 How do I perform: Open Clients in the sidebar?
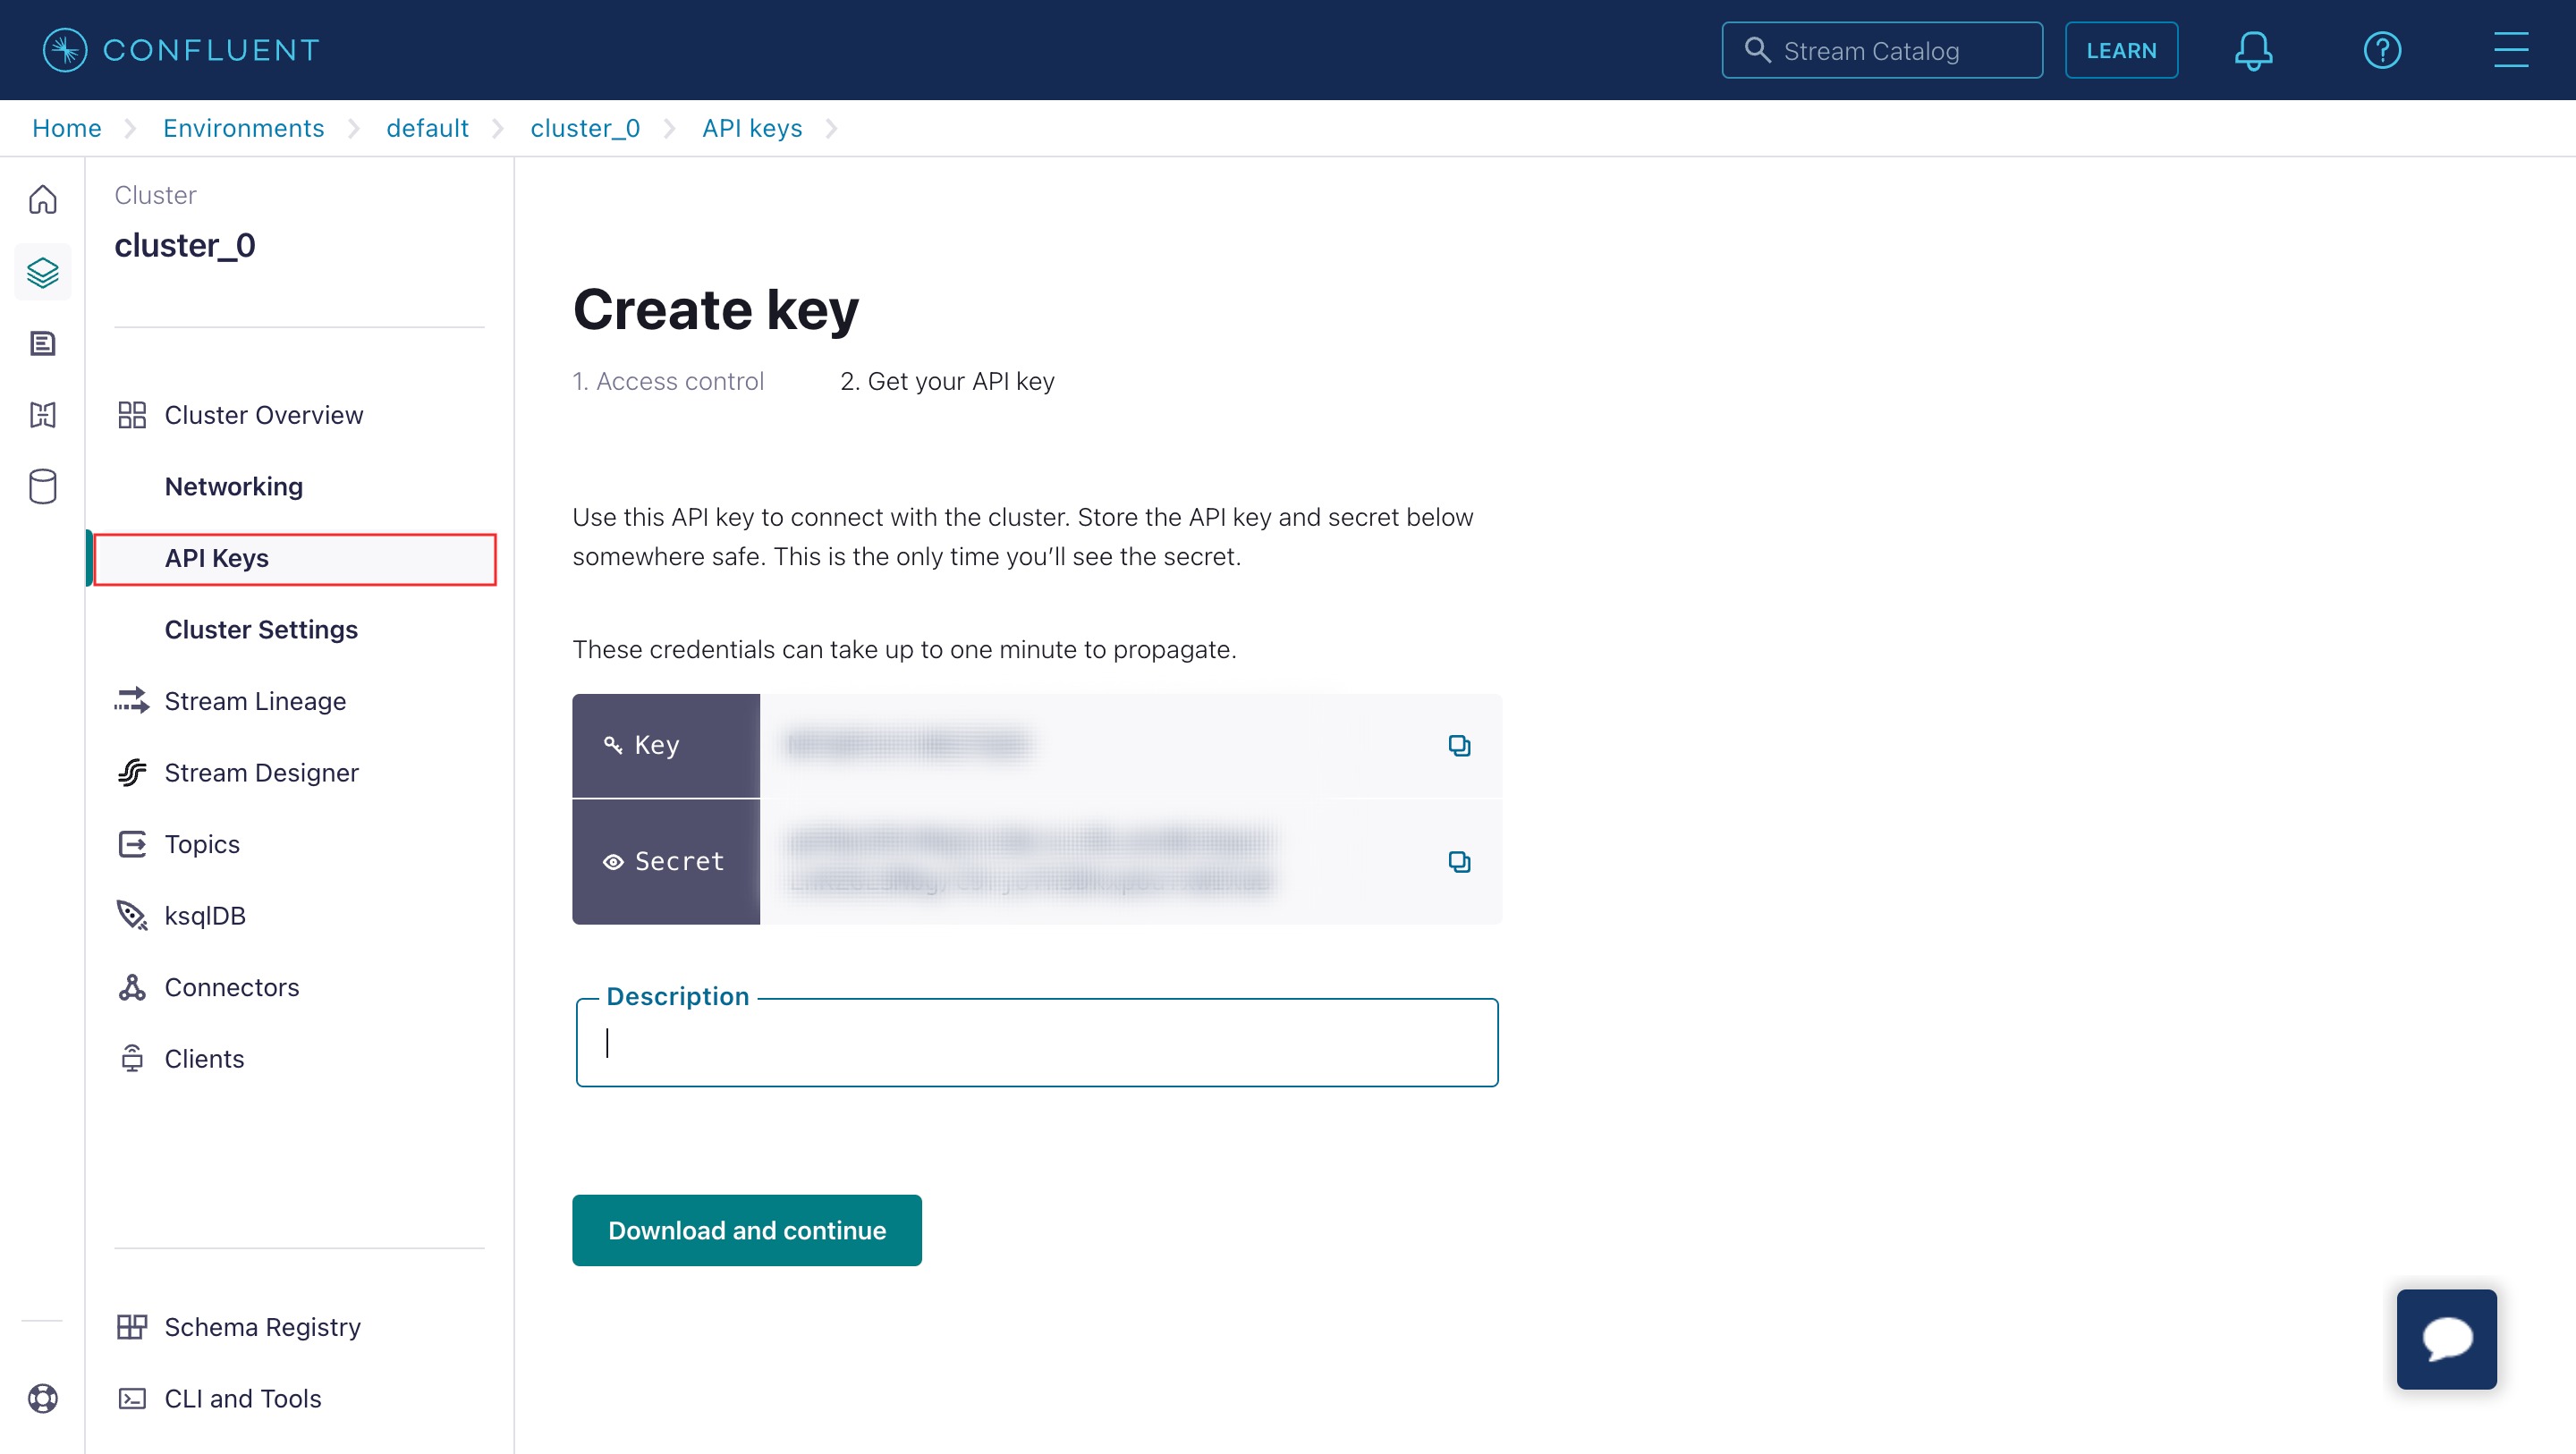click(x=204, y=1059)
